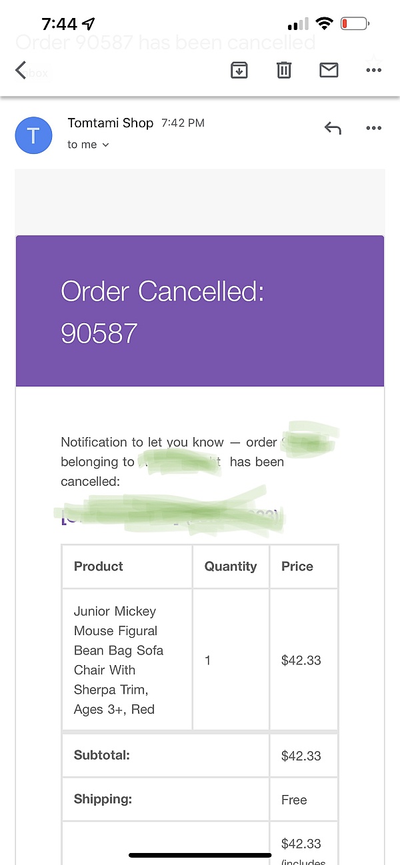400x865 pixels.
Task: Tap the Free shipping value
Action: point(294,800)
